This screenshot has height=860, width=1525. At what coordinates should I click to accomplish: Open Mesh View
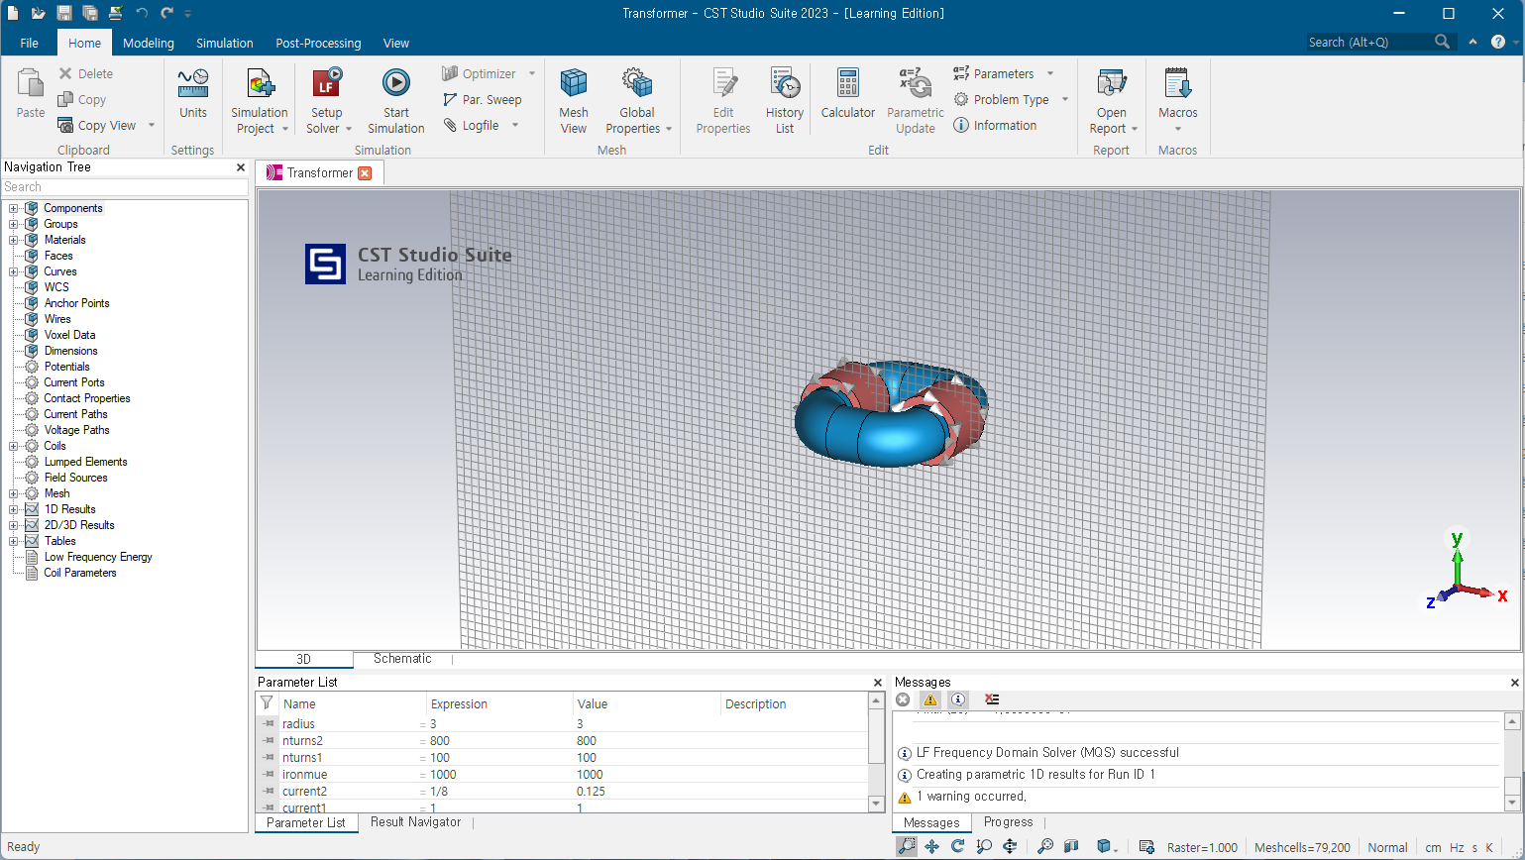(574, 101)
